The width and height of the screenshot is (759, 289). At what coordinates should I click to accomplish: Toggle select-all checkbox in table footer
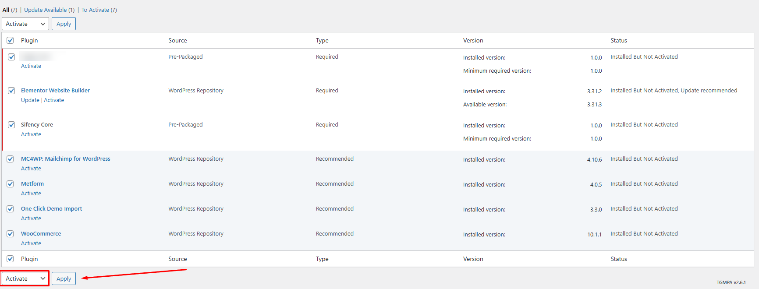[x=10, y=259]
